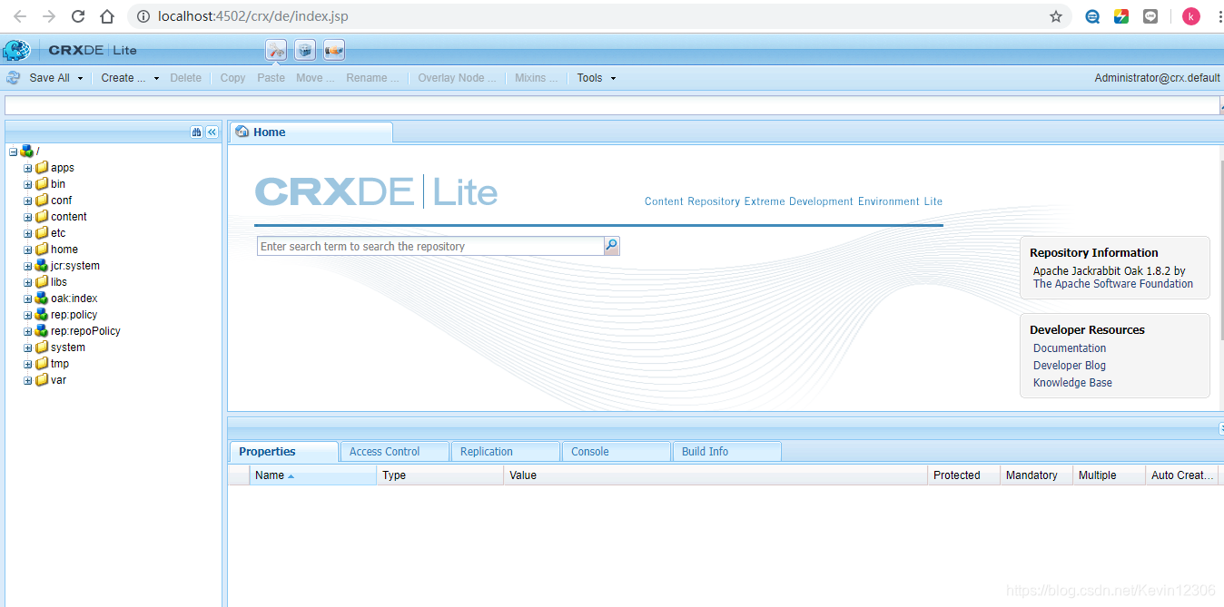Switch to the Replication tab
The width and height of the screenshot is (1224, 607).
tap(505, 451)
